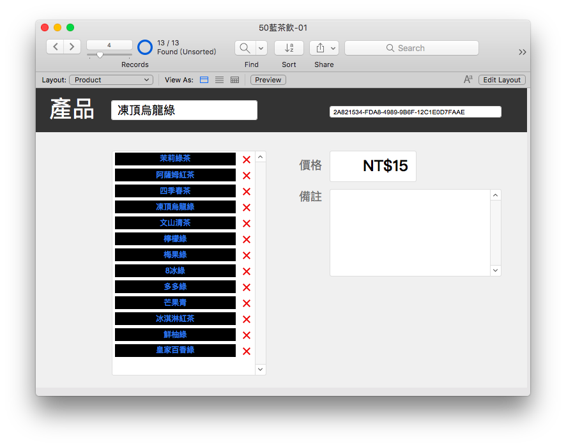Click notes field scroll up arrow
Viewport: 566px width, 447px height.
[x=496, y=195]
